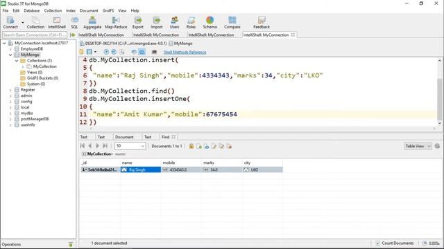Click the Feedback toolbar icon
Viewport: 444px width, 249px height.
click(262, 22)
